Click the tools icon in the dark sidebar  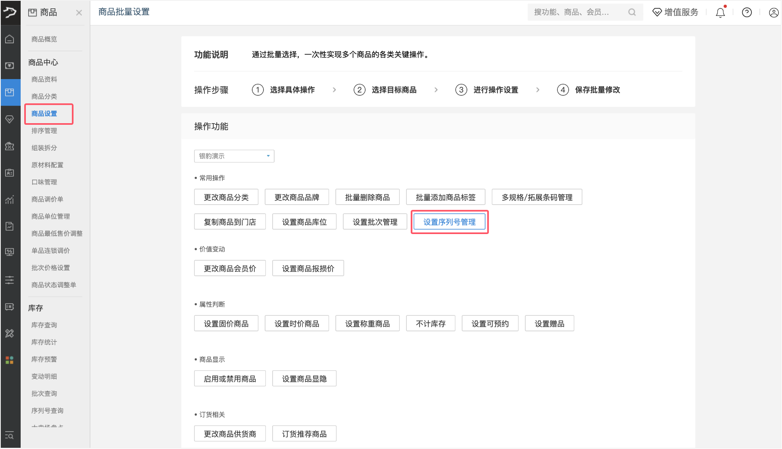pyautogui.click(x=10, y=334)
